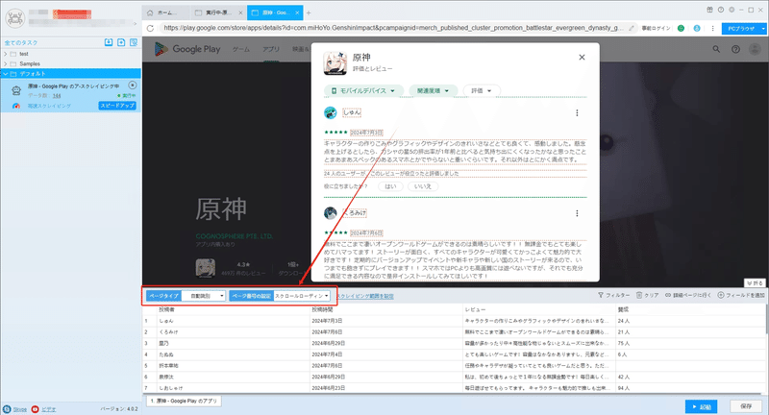Open the スクロールローディング pagination dropdown
This screenshot has width=769, height=415.
point(301,296)
